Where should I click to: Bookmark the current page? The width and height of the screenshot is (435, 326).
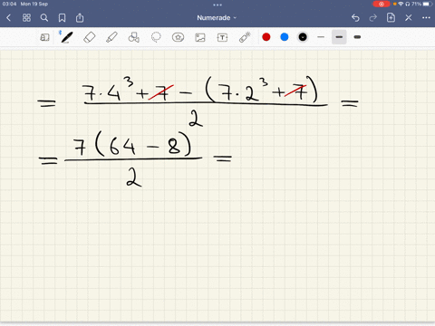[x=62, y=18]
